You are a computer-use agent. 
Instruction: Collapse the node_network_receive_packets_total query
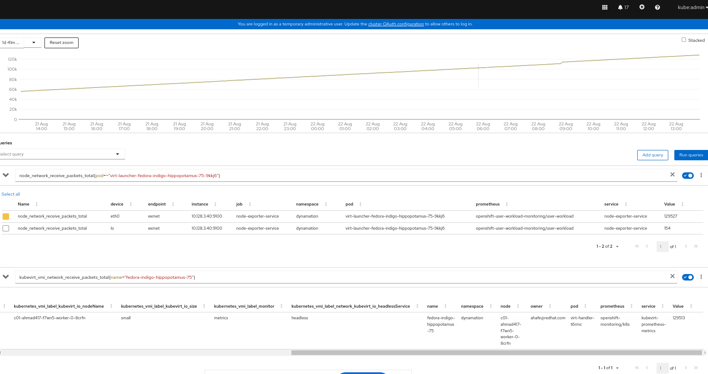tap(6, 175)
